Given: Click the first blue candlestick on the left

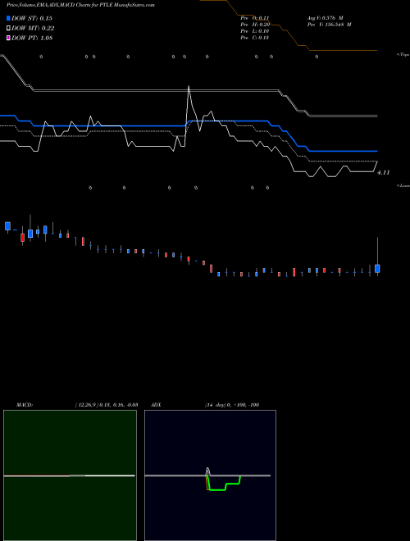Looking at the screenshot, I should point(7,226).
